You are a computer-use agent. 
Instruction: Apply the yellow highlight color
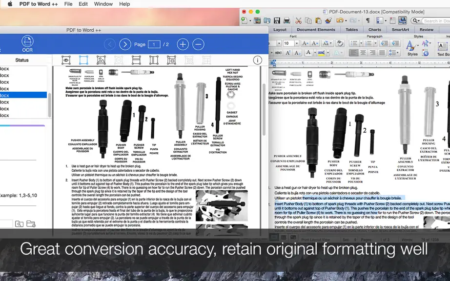(x=321, y=53)
